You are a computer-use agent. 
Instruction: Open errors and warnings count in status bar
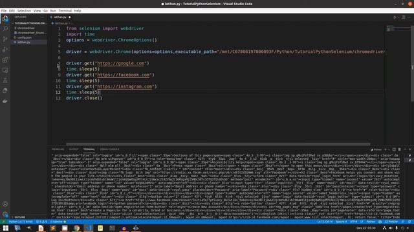[41, 222]
